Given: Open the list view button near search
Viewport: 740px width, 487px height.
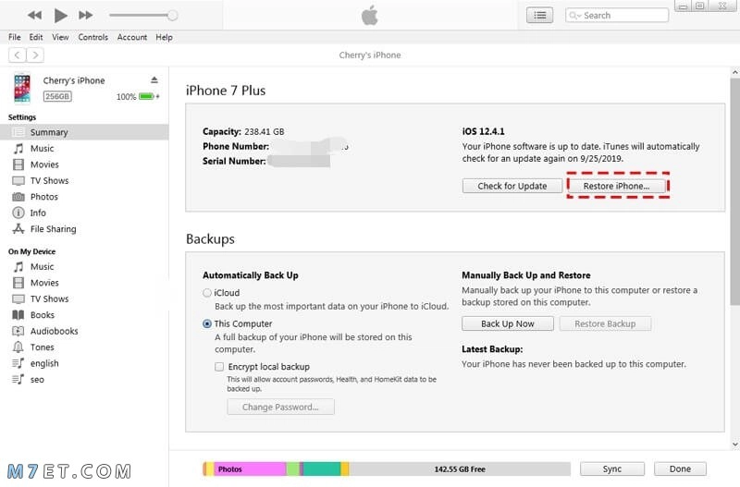Looking at the screenshot, I should (539, 15).
